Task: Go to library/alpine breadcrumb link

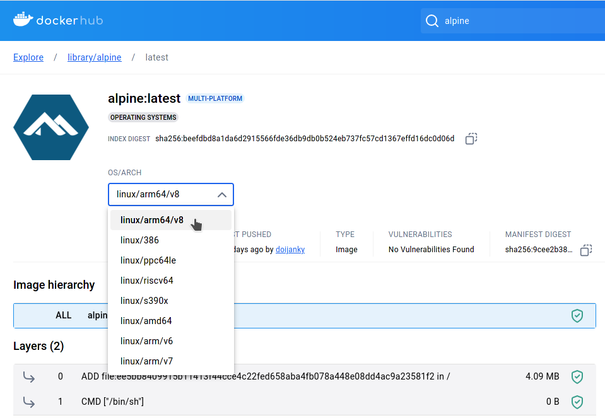Action: 95,57
